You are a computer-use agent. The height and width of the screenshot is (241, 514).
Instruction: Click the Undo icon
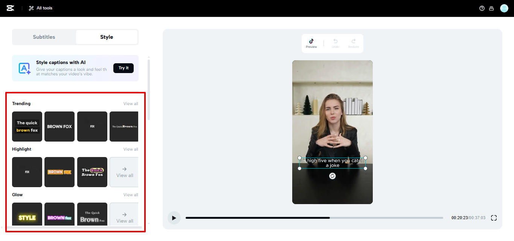coord(335,41)
